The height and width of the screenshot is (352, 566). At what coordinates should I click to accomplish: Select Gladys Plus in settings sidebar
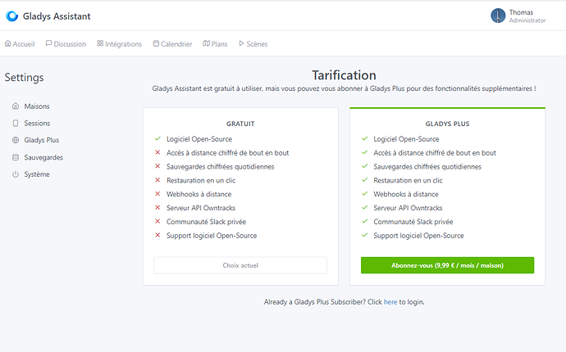(41, 140)
